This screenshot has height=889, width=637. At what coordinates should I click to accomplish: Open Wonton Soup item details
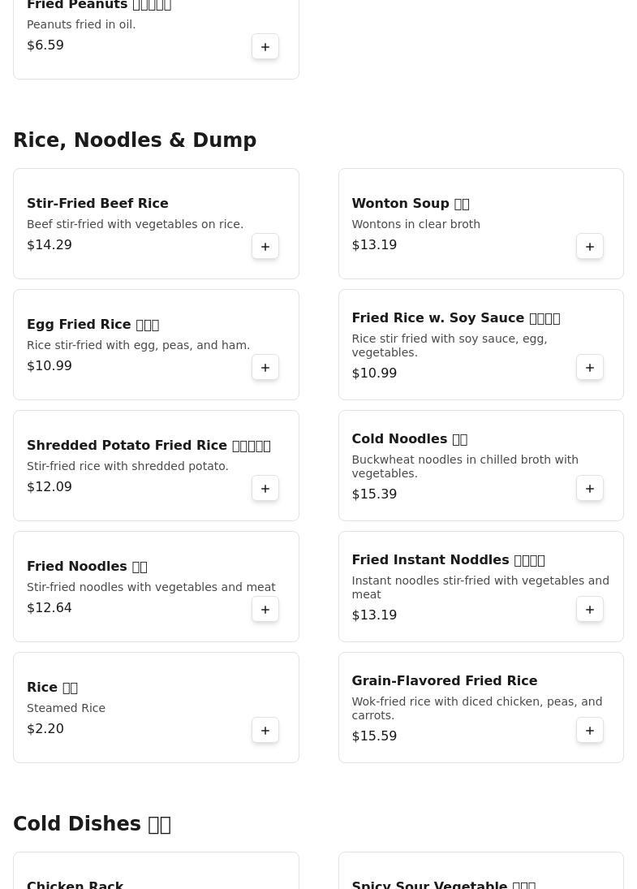pyautogui.click(x=410, y=204)
